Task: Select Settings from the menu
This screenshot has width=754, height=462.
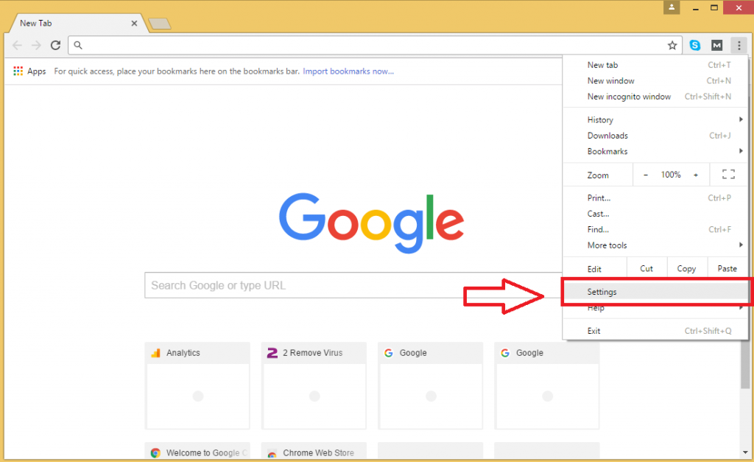Action: click(602, 292)
